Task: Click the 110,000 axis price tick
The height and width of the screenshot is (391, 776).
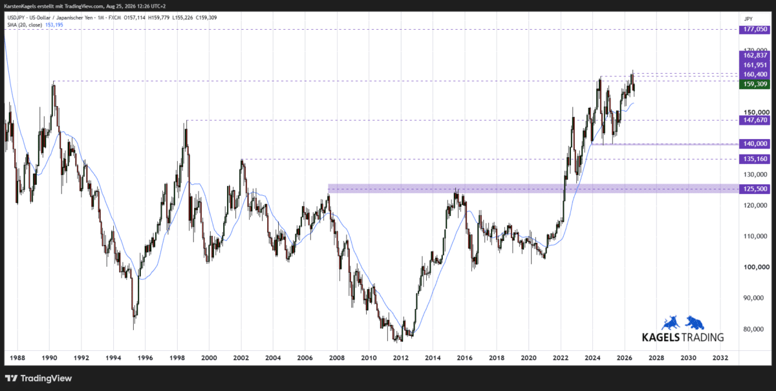Action: [755, 236]
